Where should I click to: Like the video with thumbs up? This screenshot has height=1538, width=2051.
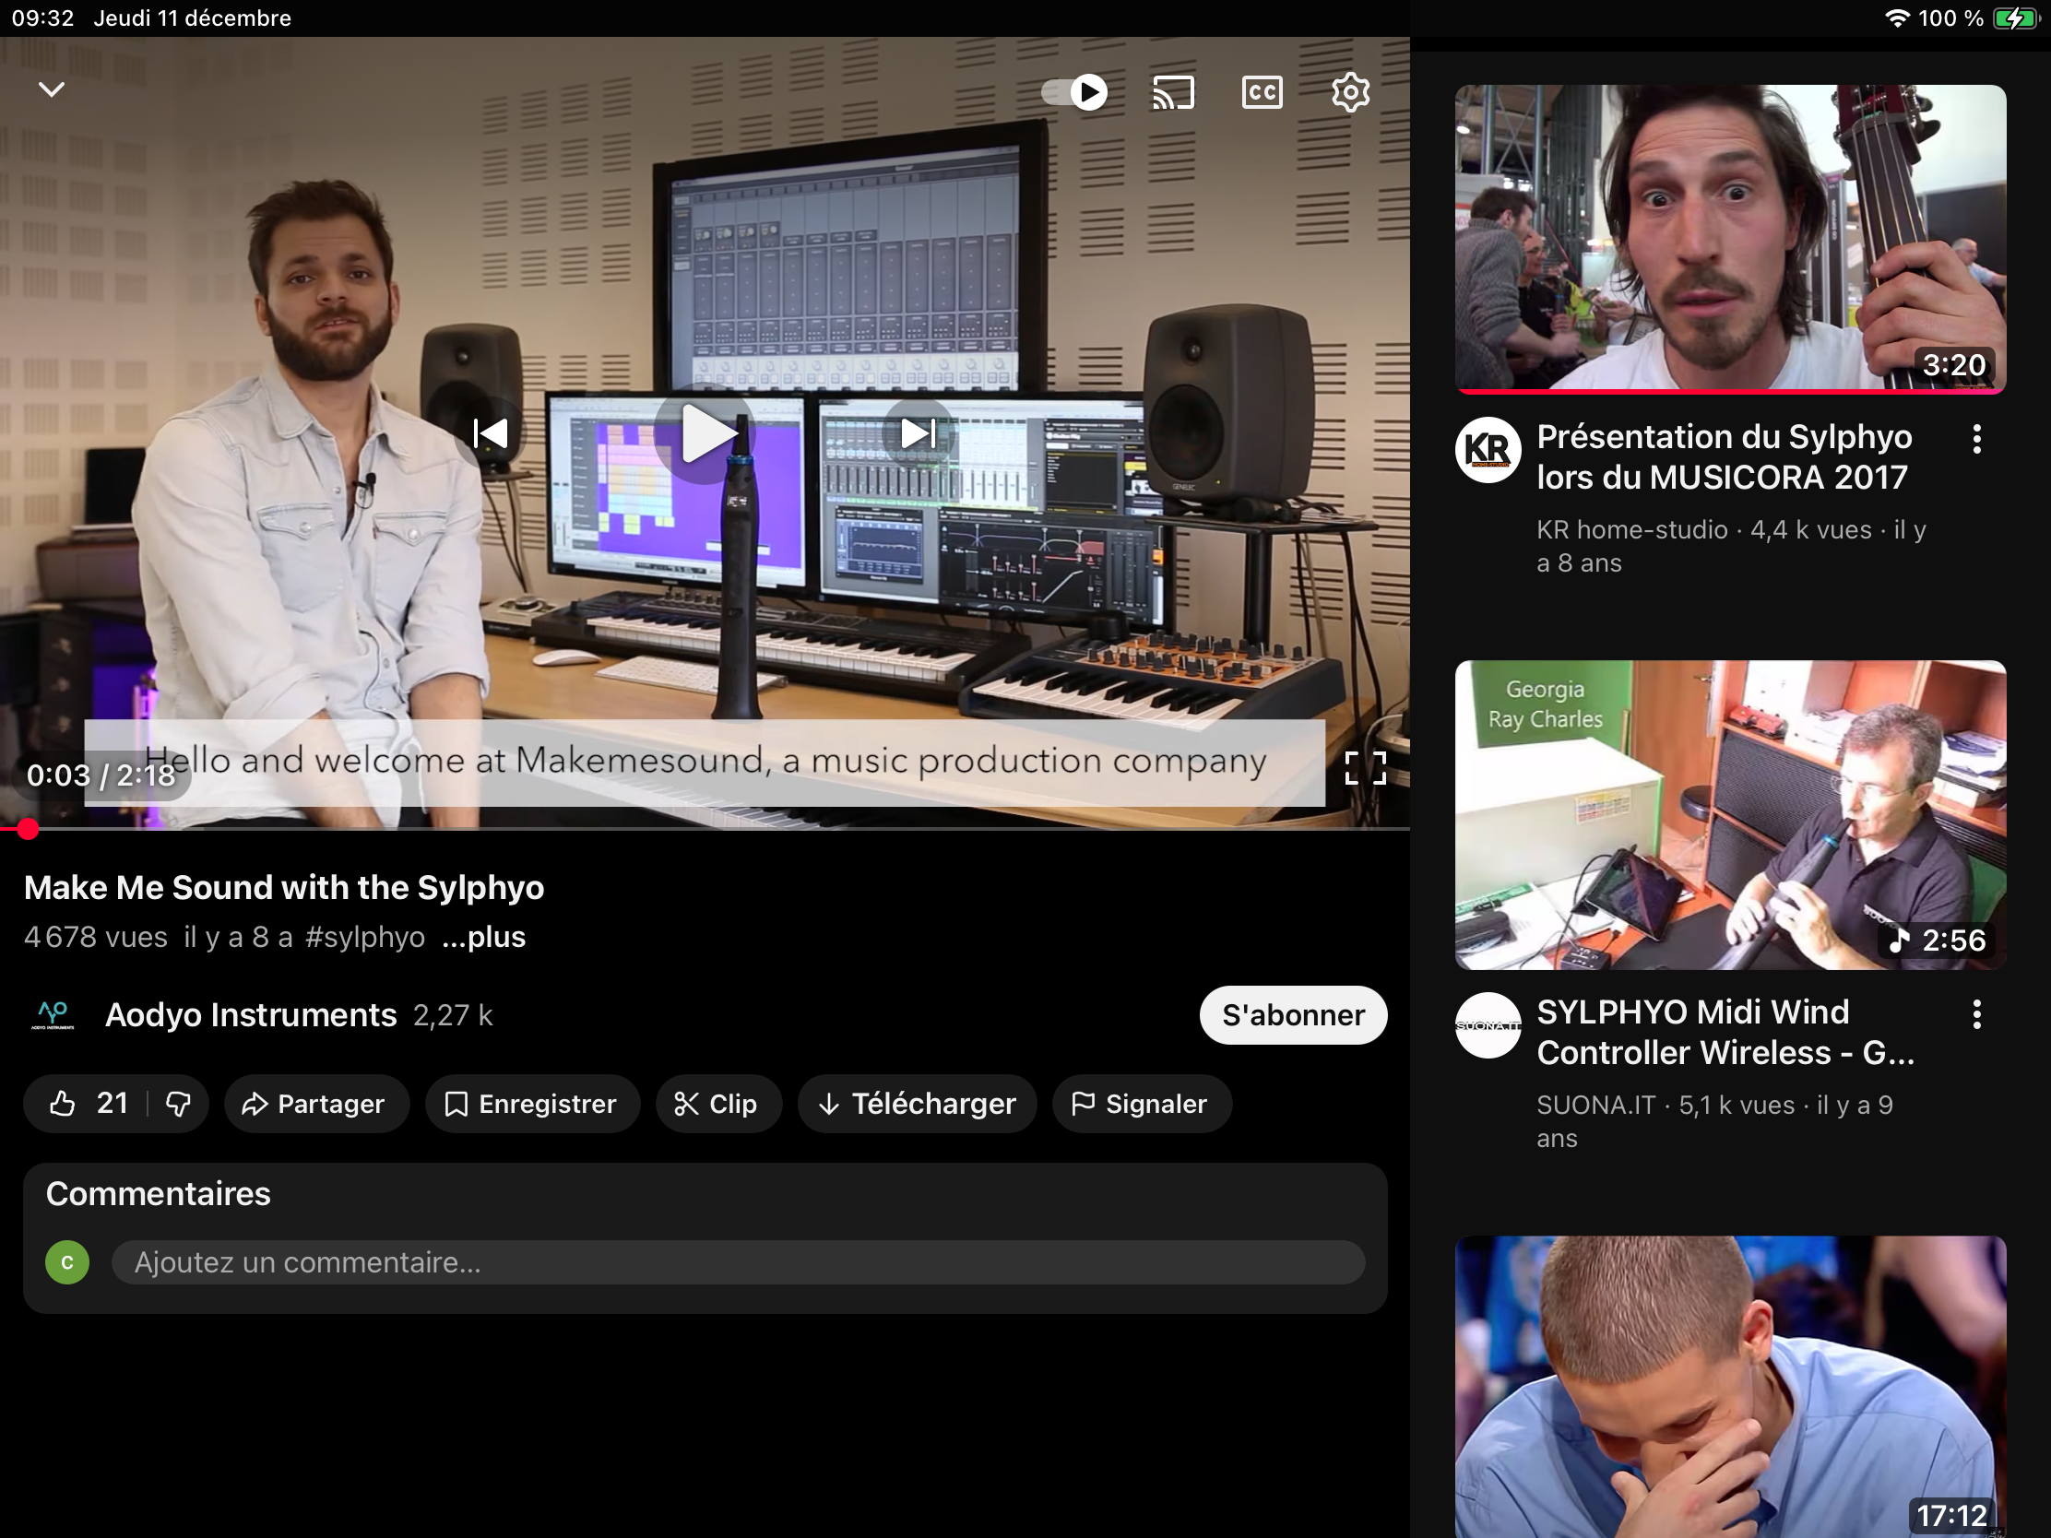(x=64, y=1103)
